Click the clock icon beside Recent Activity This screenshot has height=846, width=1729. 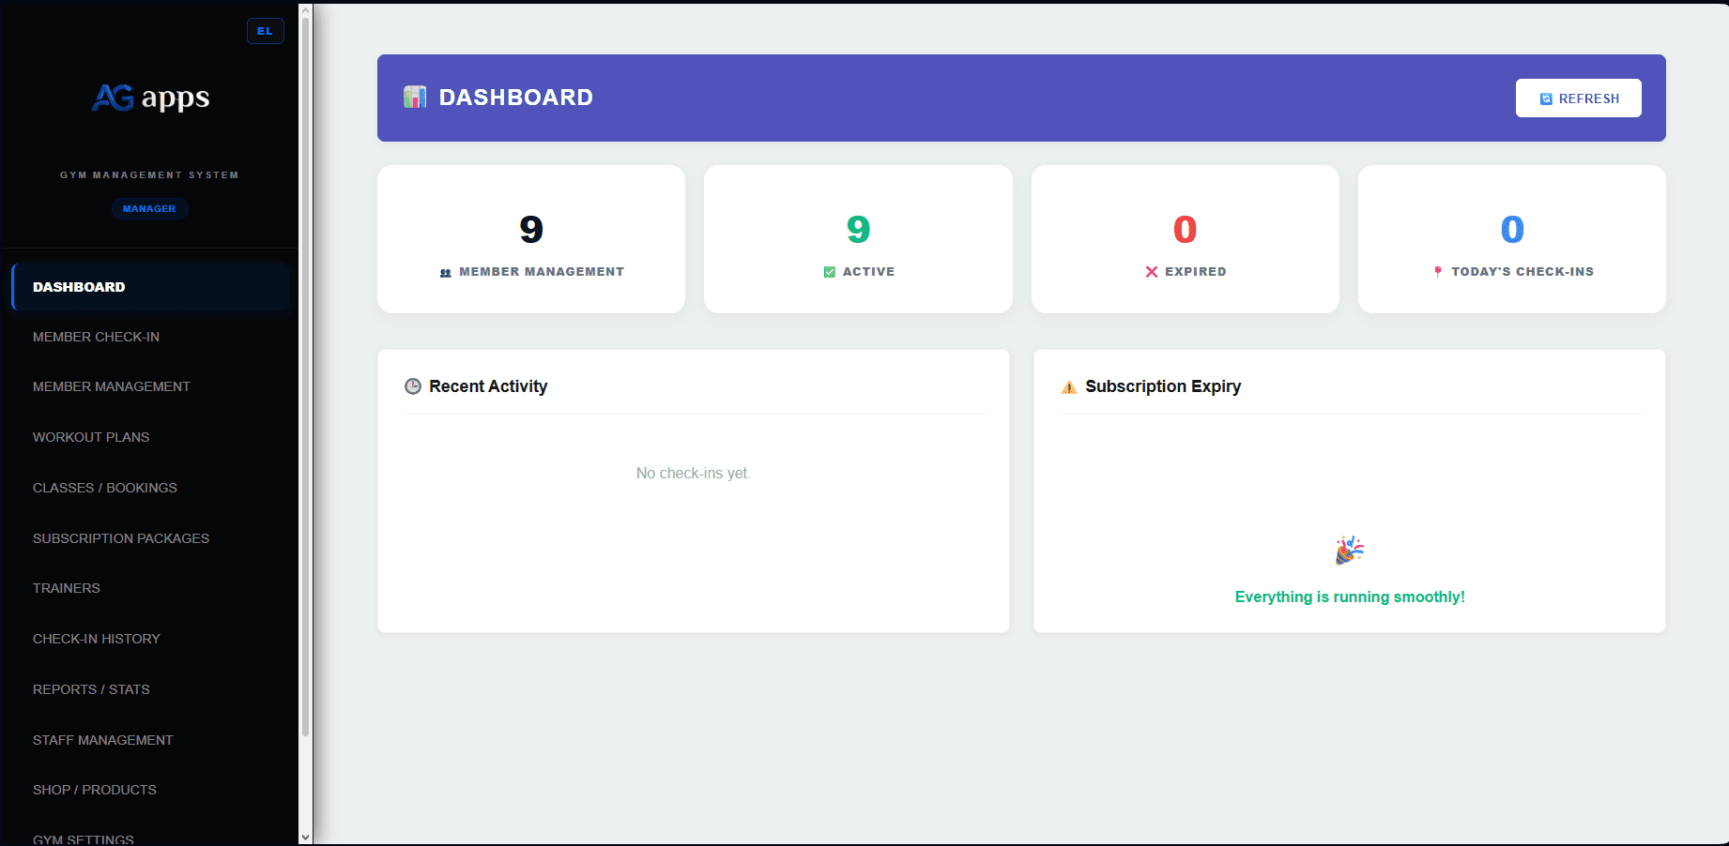(413, 386)
